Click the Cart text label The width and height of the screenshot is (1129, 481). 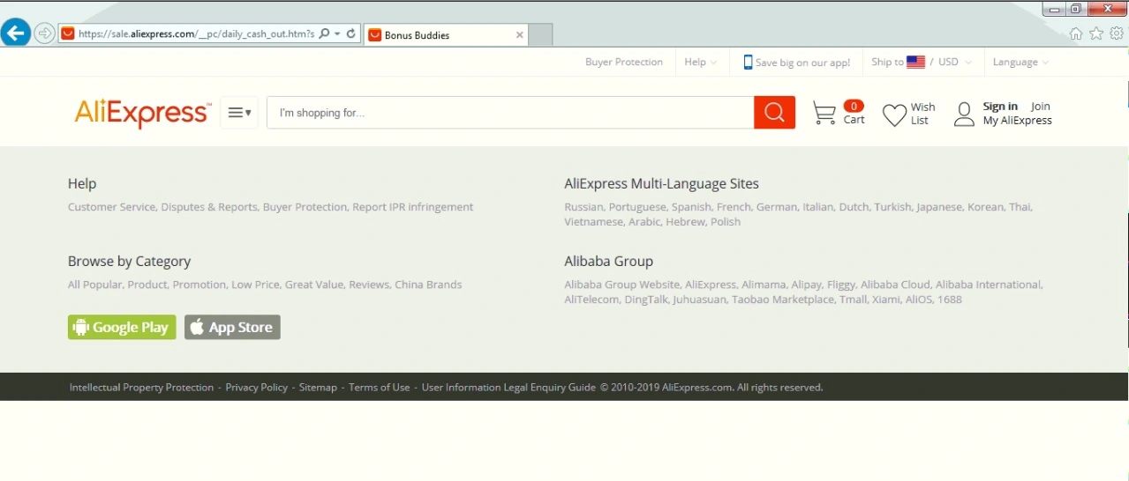point(854,120)
